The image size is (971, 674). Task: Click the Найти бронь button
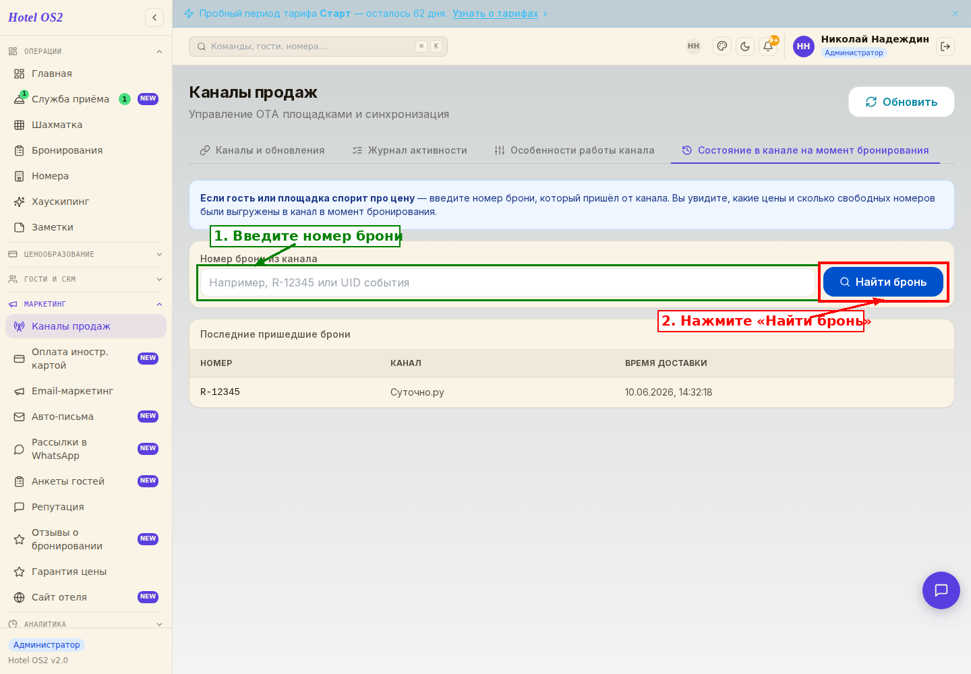pos(883,282)
